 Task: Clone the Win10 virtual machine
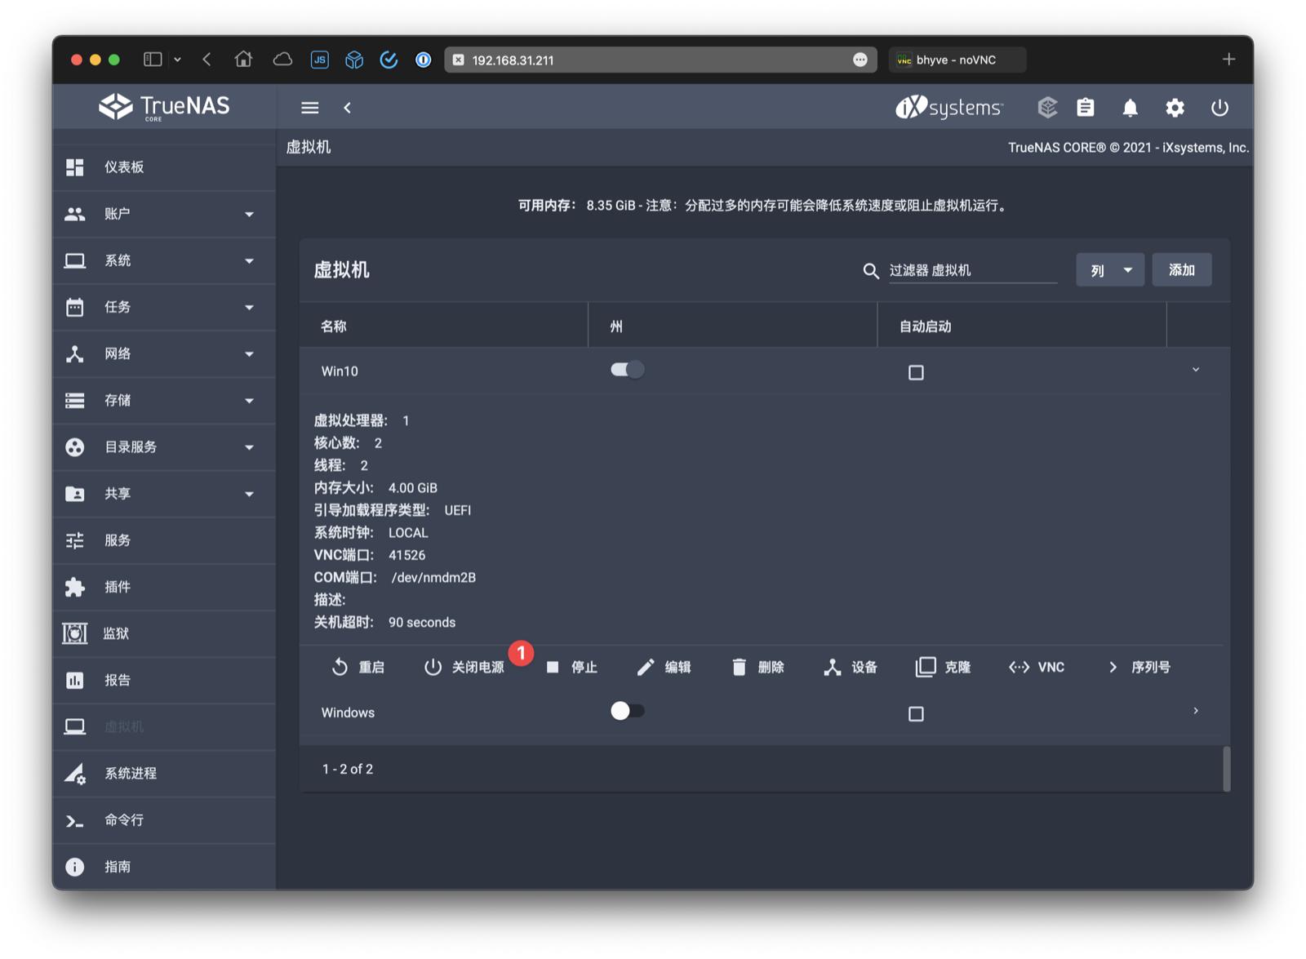click(x=944, y=667)
